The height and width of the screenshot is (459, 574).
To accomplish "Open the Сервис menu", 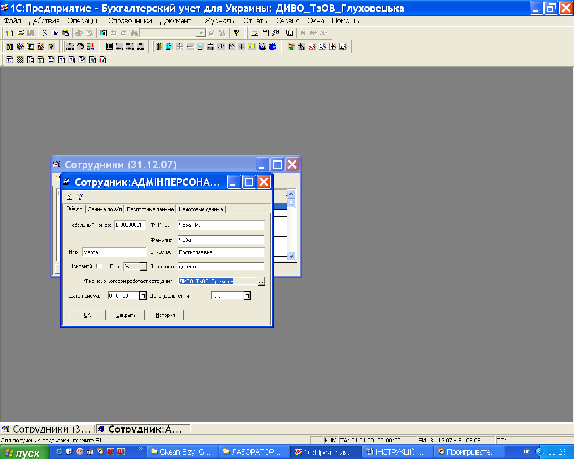I will [x=287, y=21].
